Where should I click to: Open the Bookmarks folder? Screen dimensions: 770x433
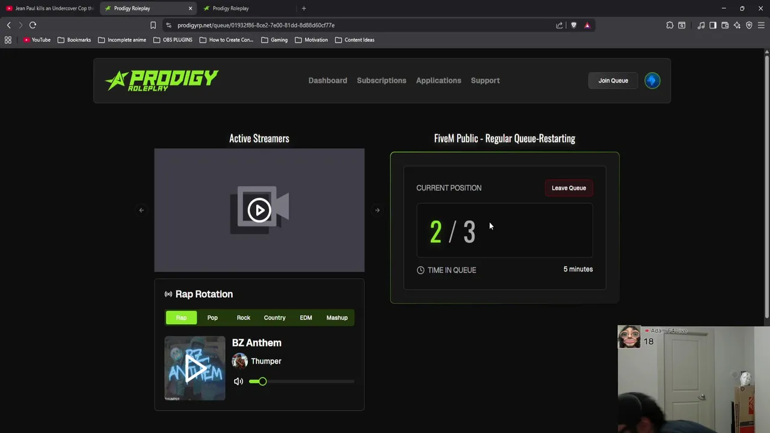[x=74, y=40]
